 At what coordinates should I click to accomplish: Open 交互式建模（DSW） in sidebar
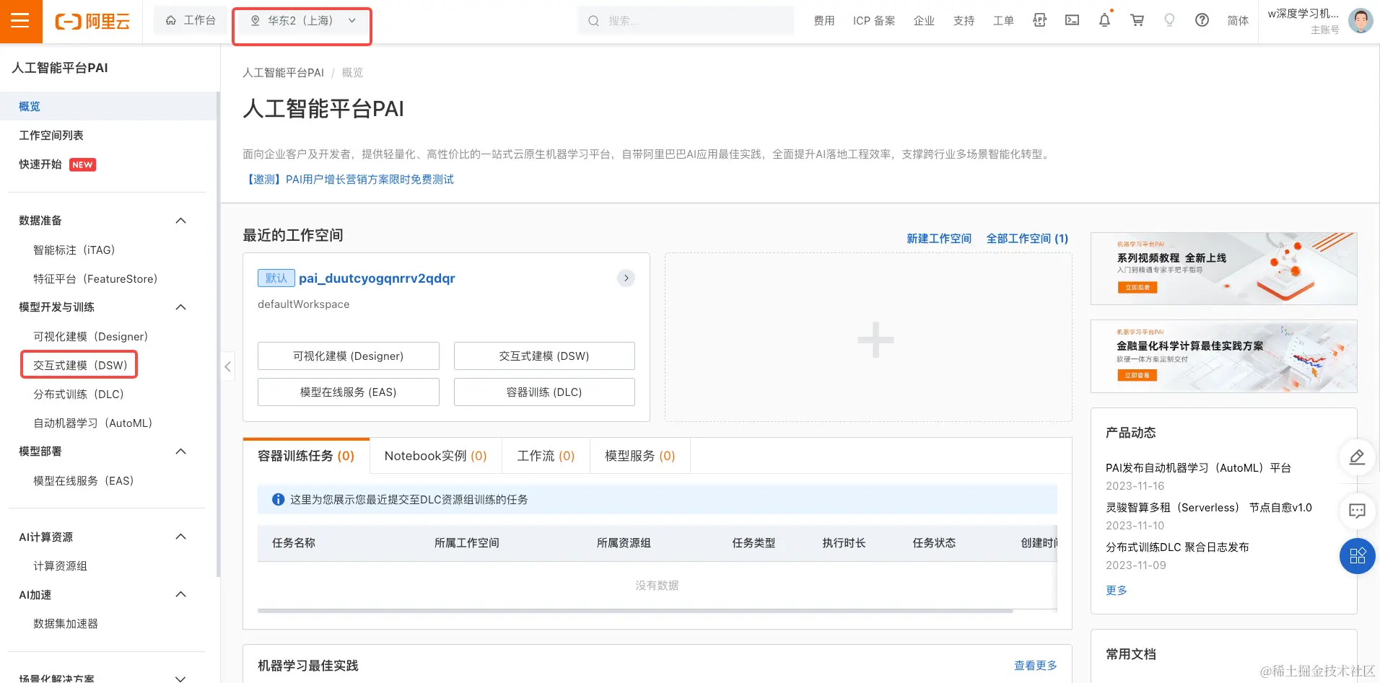pyautogui.click(x=80, y=365)
